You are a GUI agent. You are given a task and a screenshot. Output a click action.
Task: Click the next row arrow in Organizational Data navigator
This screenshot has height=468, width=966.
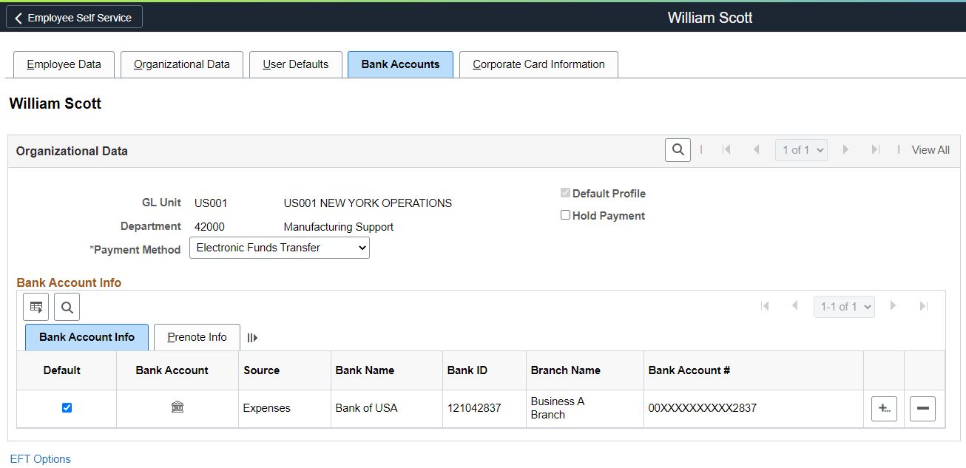845,149
